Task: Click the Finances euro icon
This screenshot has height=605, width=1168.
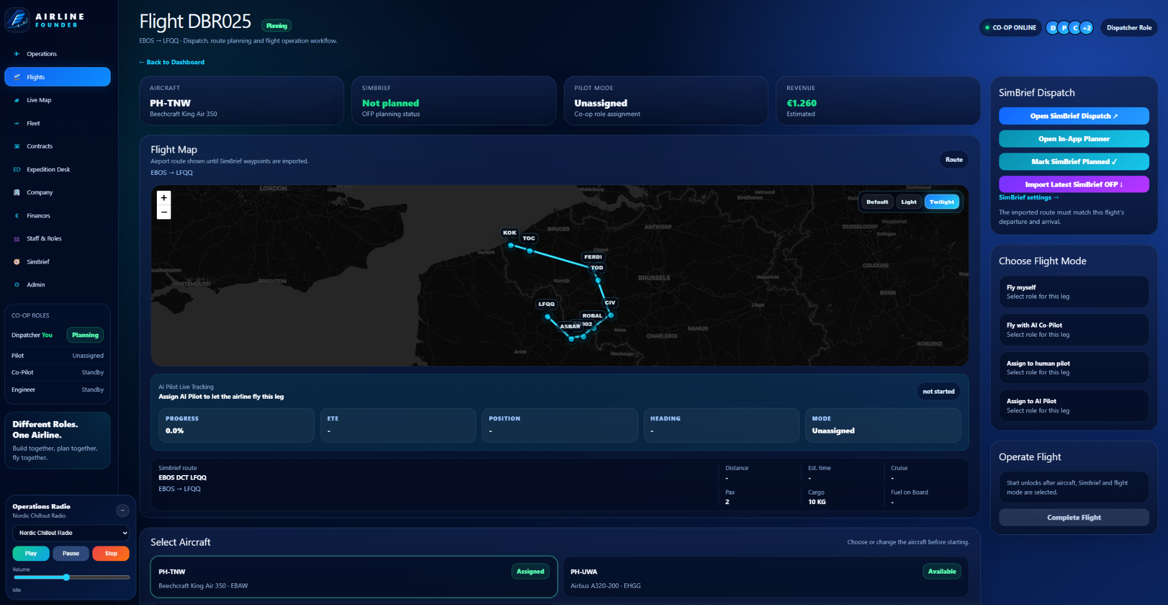Action: pos(17,216)
